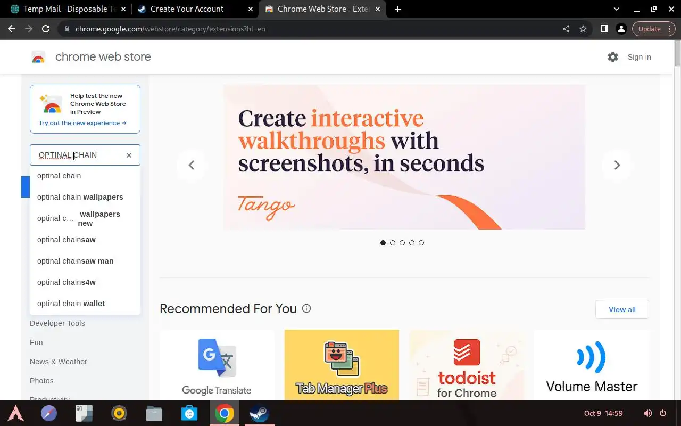Clear the search box with X

129,155
